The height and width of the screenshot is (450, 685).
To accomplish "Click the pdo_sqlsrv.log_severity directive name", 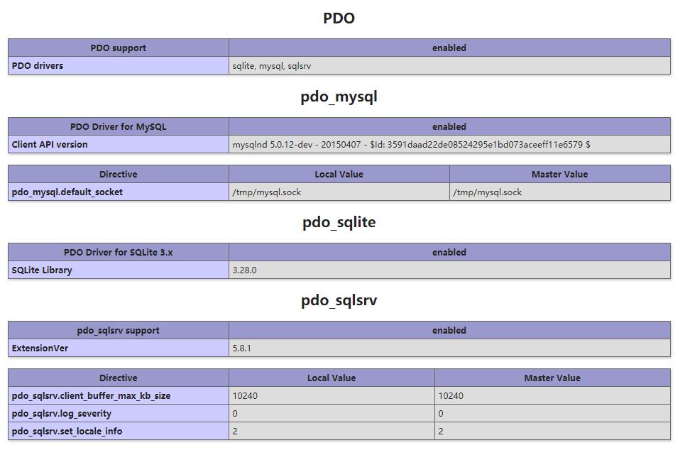I will coord(62,414).
